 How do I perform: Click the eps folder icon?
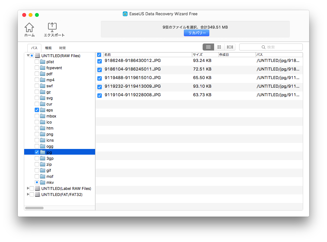point(43,110)
